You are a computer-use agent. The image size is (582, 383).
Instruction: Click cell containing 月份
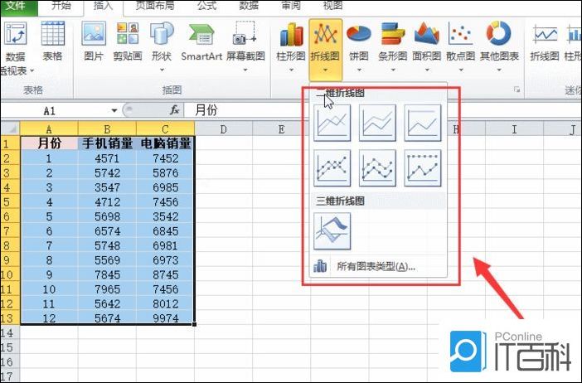tap(49, 143)
